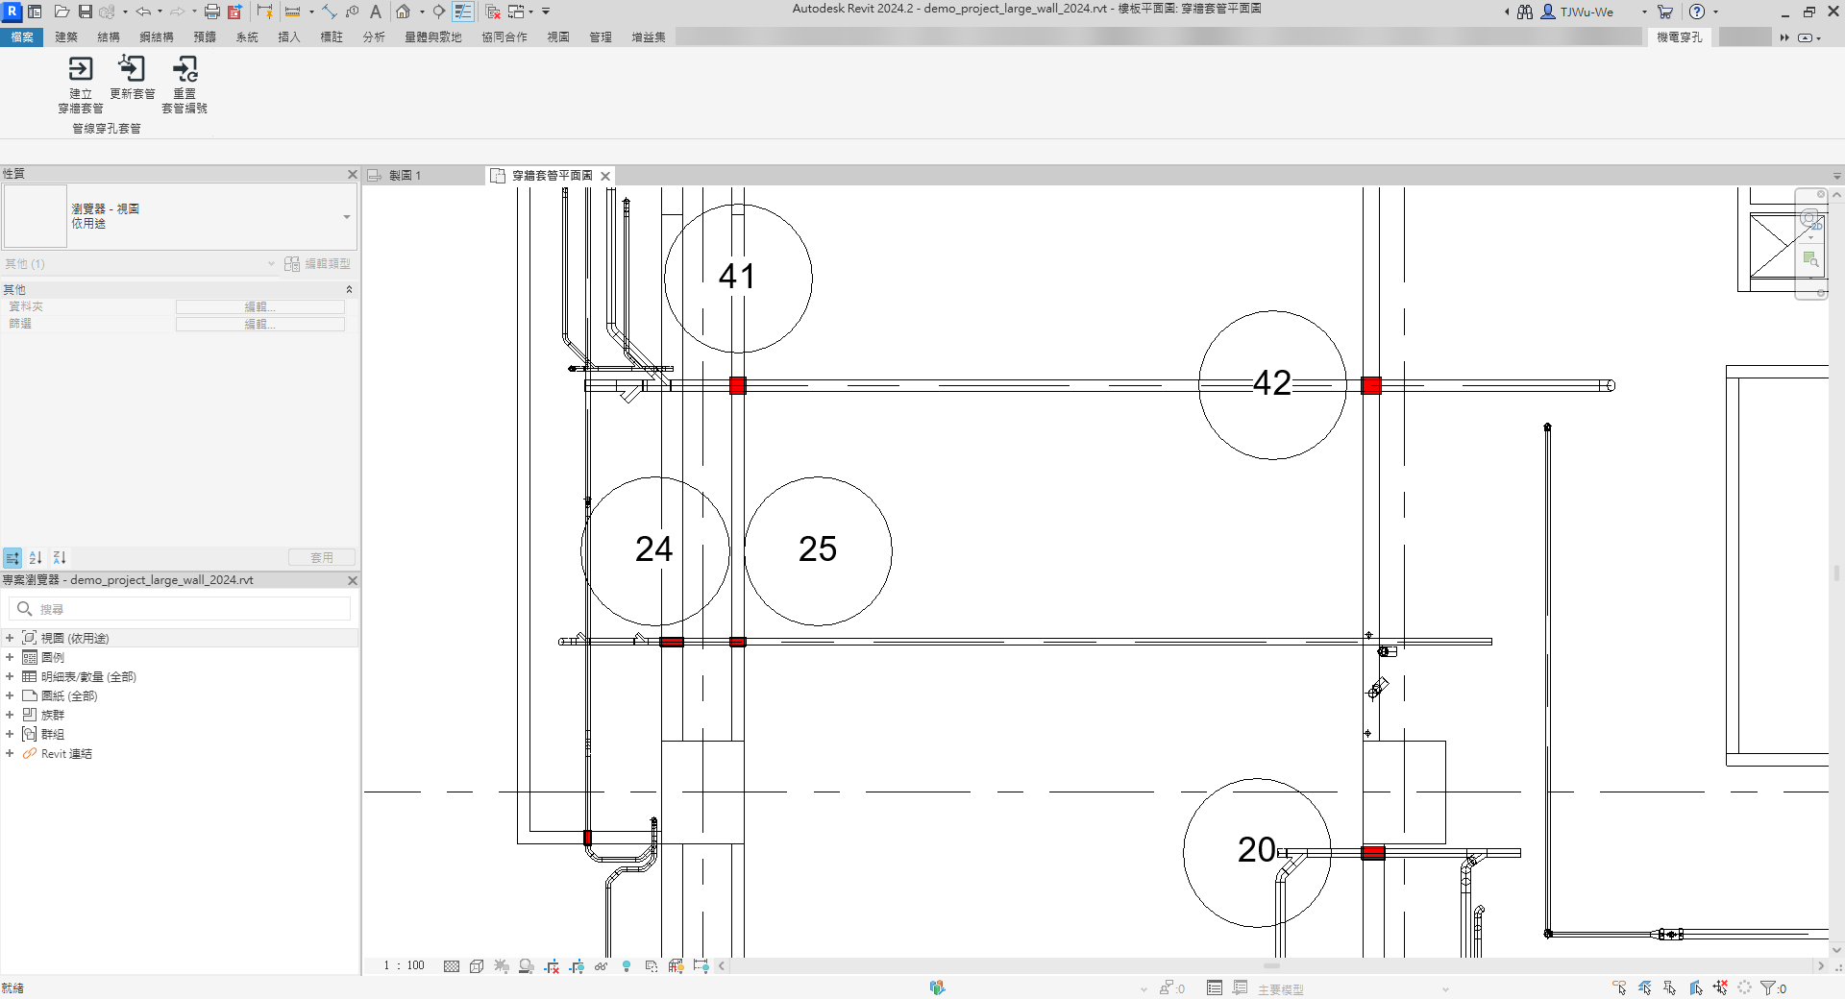
Task: Toggle Thin Lines in quick access toolbar
Action: click(463, 12)
